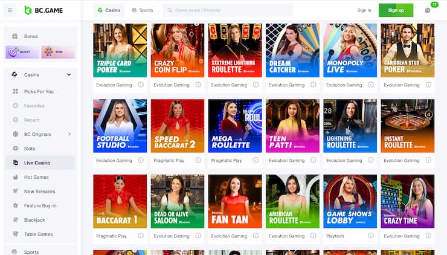Click the Favorites sidebar icon
This screenshot has width=447, height=255.
[x=15, y=106]
